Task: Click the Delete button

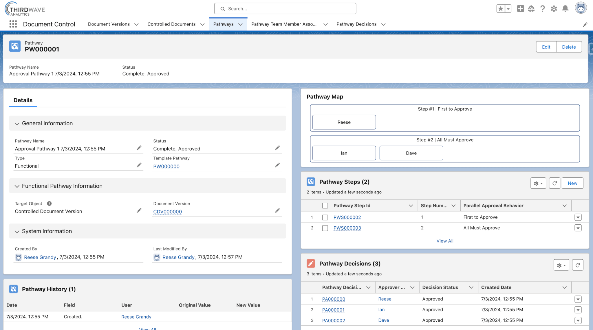Action: click(569, 47)
